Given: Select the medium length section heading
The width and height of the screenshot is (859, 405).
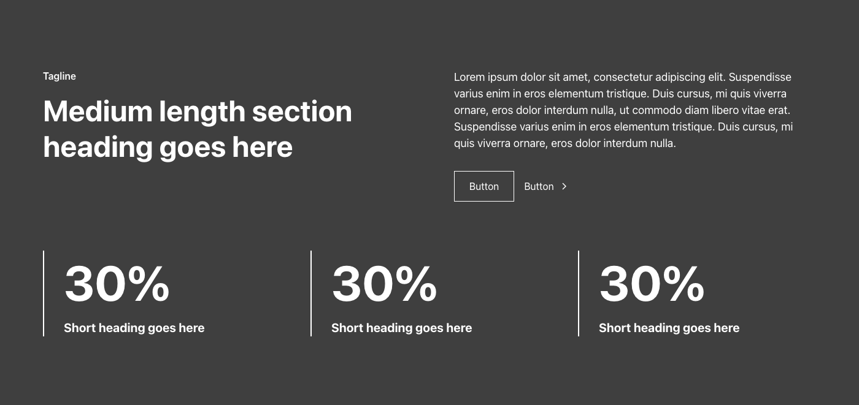Looking at the screenshot, I should [198, 129].
